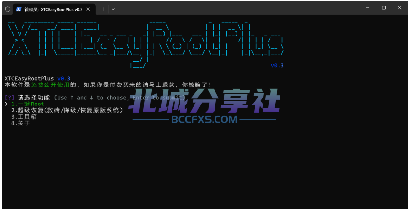Select option 2.超级恢复
The height and width of the screenshot is (209, 409).
pyautogui.click(x=67, y=110)
